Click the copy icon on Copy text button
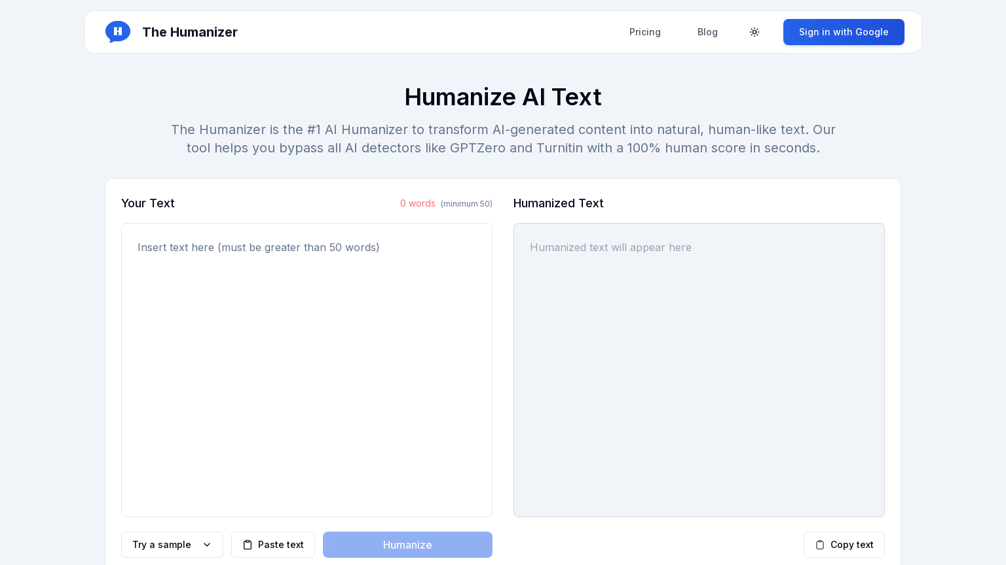Image resolution: width=1006 pixels, height=565 pixels. tap(820, 545)
